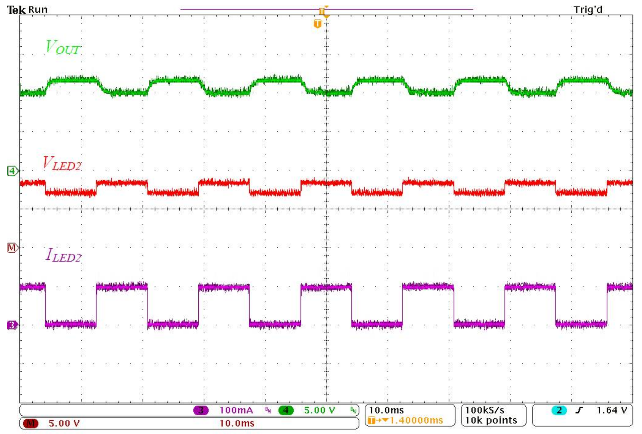Click the Run acquisition status label
Viewport: 642px width, 434px height.
click(38, 10)
